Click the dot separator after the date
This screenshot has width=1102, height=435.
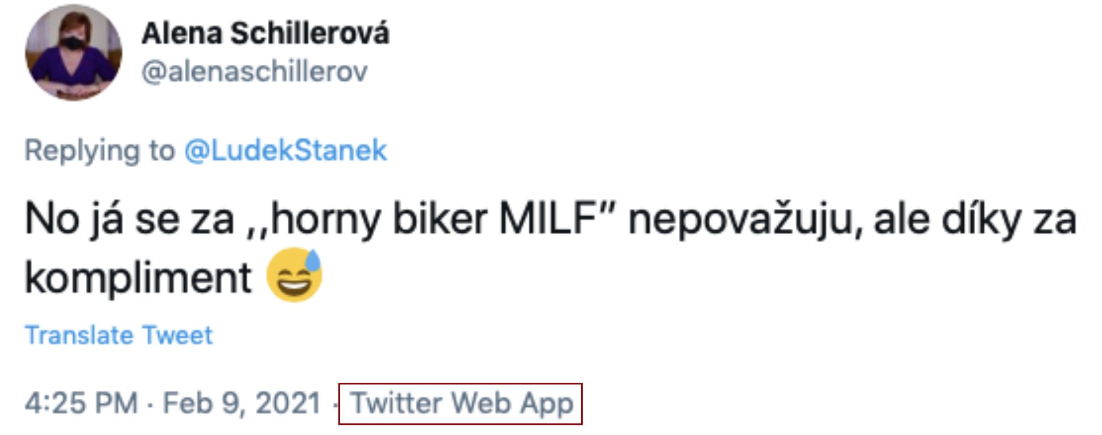point(335,405)
